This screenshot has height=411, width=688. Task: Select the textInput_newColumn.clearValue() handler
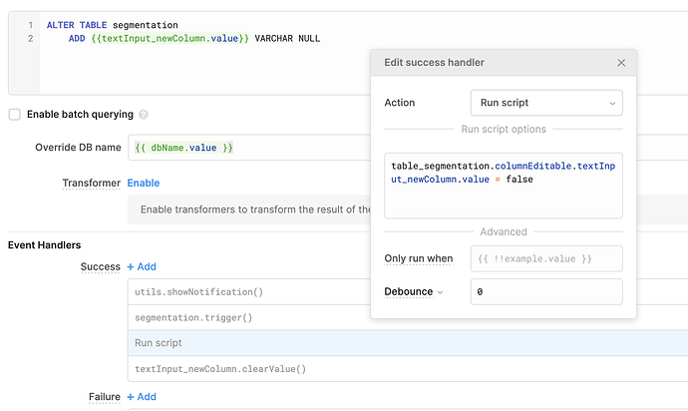click(x=408, y=369)
